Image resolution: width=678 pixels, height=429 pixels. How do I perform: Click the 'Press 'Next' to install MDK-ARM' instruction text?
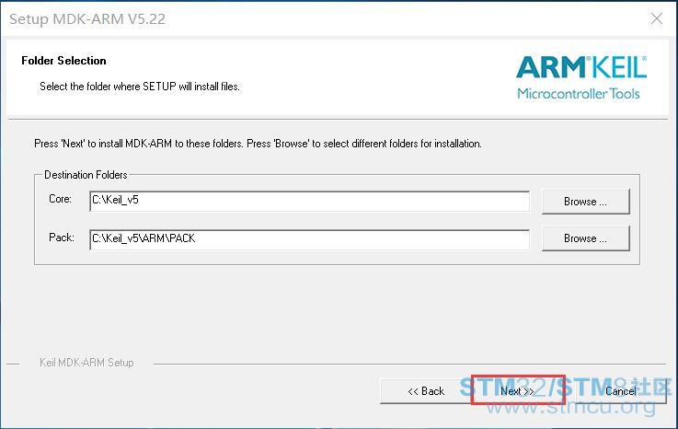click(258, 144)
